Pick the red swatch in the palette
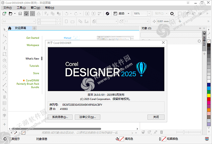The image size is (212, 144). (x=209, y=99)
